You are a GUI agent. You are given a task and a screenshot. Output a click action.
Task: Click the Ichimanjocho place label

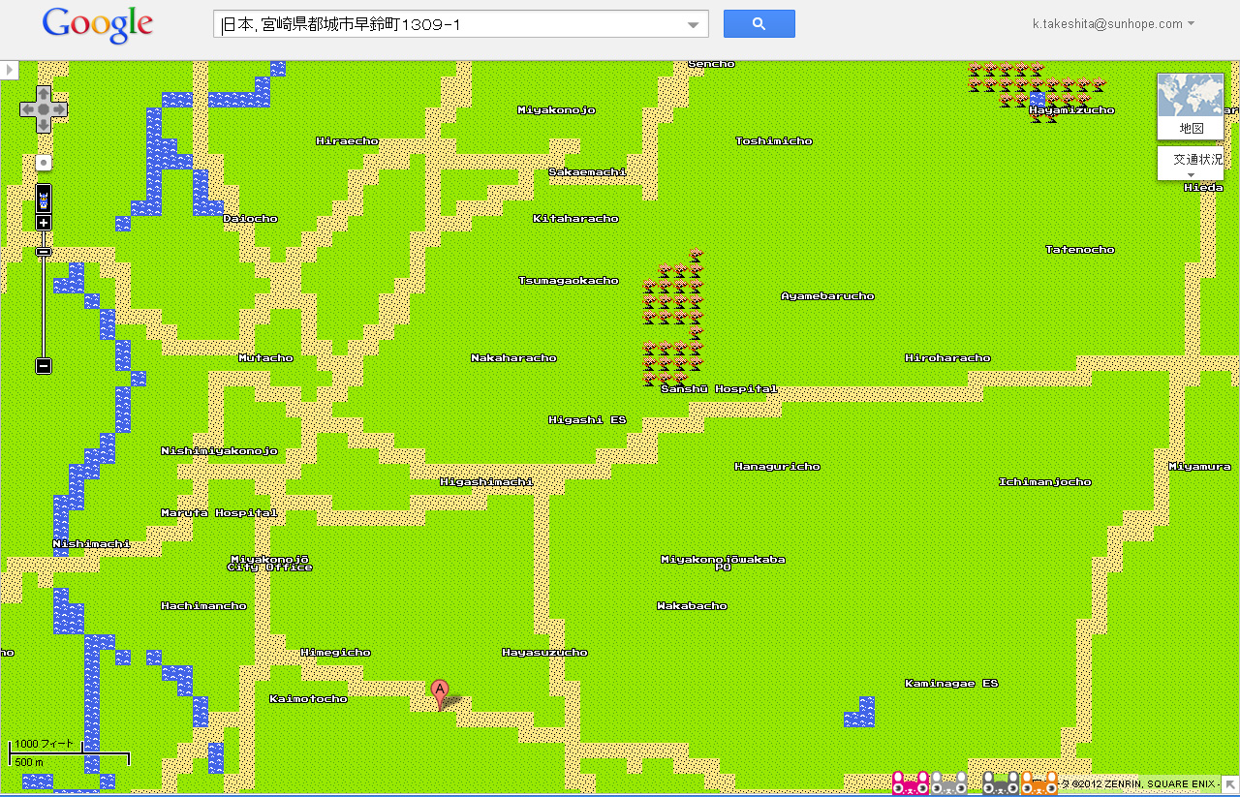tap(1044, 482)
